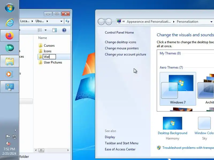The image size is (214, 160).
Task: Open the green globe browser taskbar icon
Action: coord(10,48)
